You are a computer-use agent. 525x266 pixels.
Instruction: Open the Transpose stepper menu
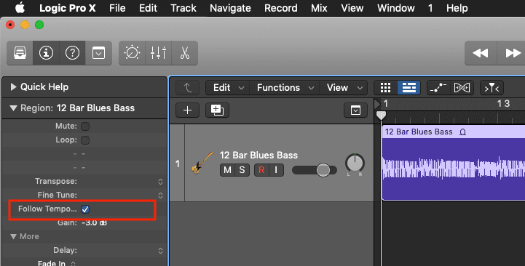pos(160,182)
